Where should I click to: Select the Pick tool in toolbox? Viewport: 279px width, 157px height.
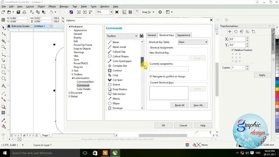tap(3, 27)
